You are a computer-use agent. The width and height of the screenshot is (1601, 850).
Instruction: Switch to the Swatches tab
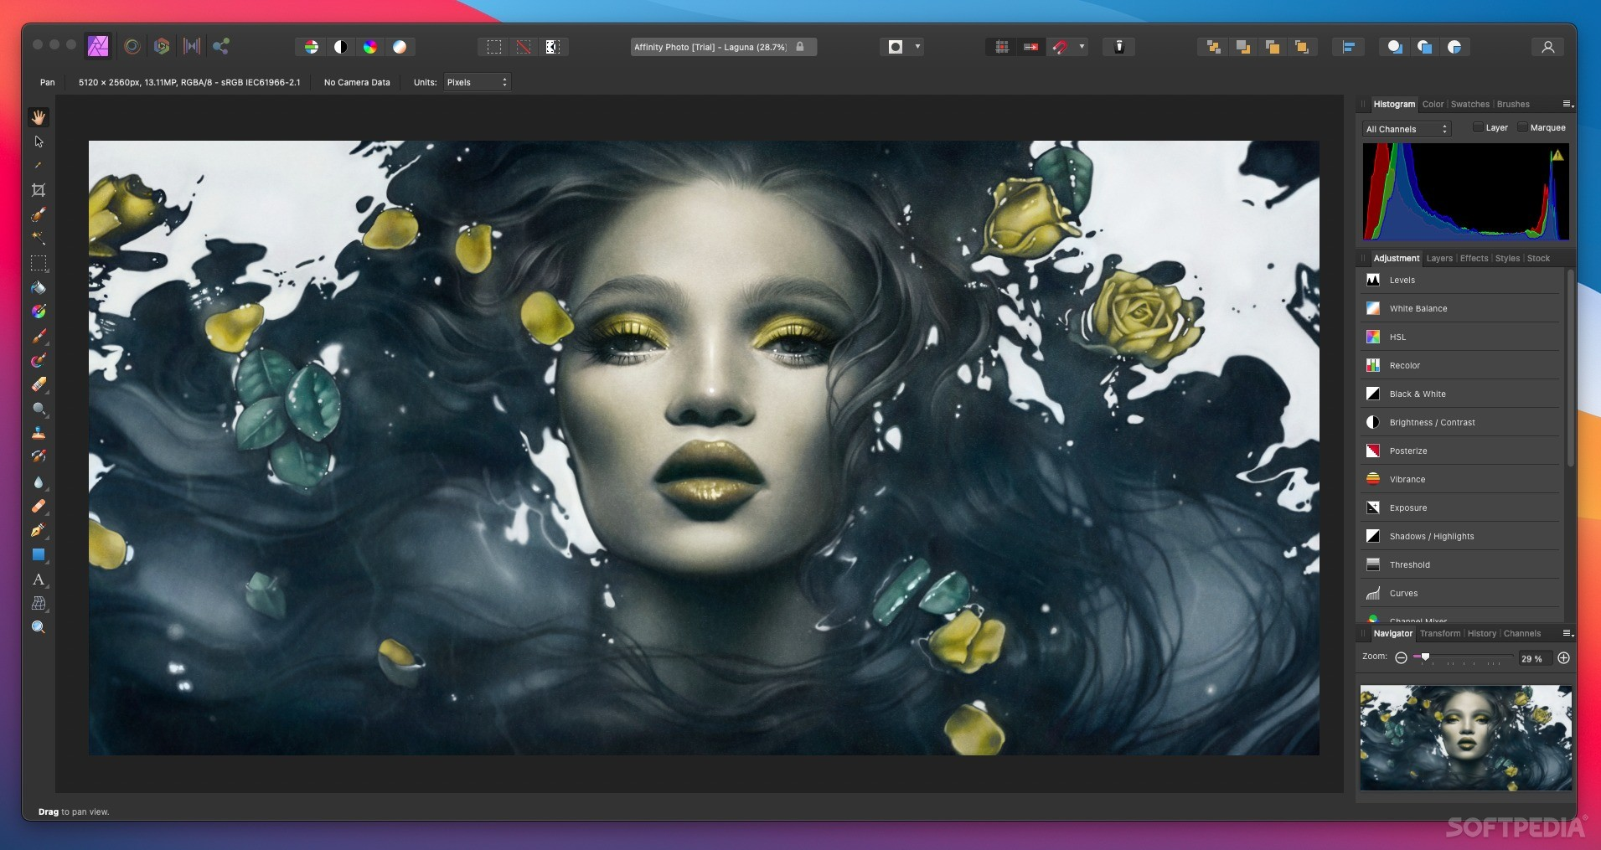click(1470, 105)
